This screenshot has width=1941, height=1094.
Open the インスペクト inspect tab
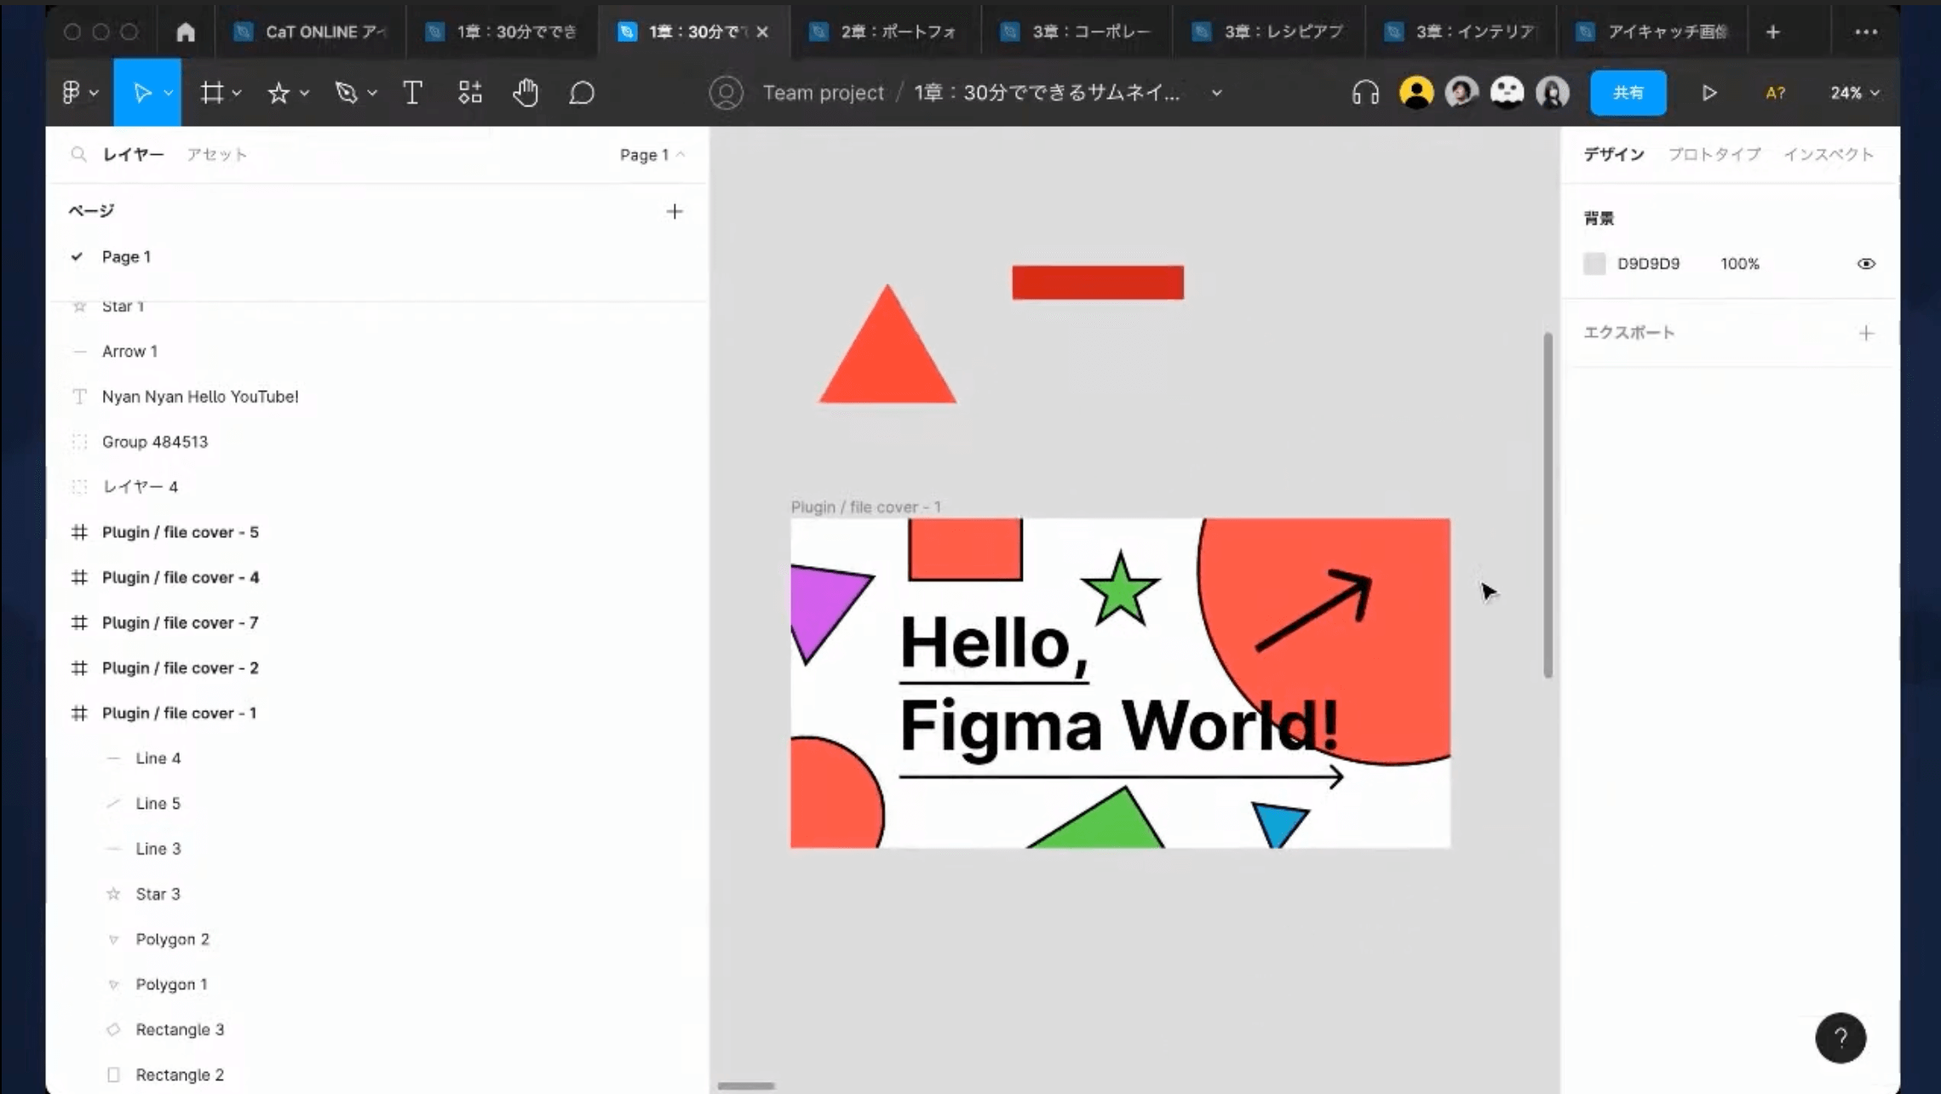tap(1829, 154)
